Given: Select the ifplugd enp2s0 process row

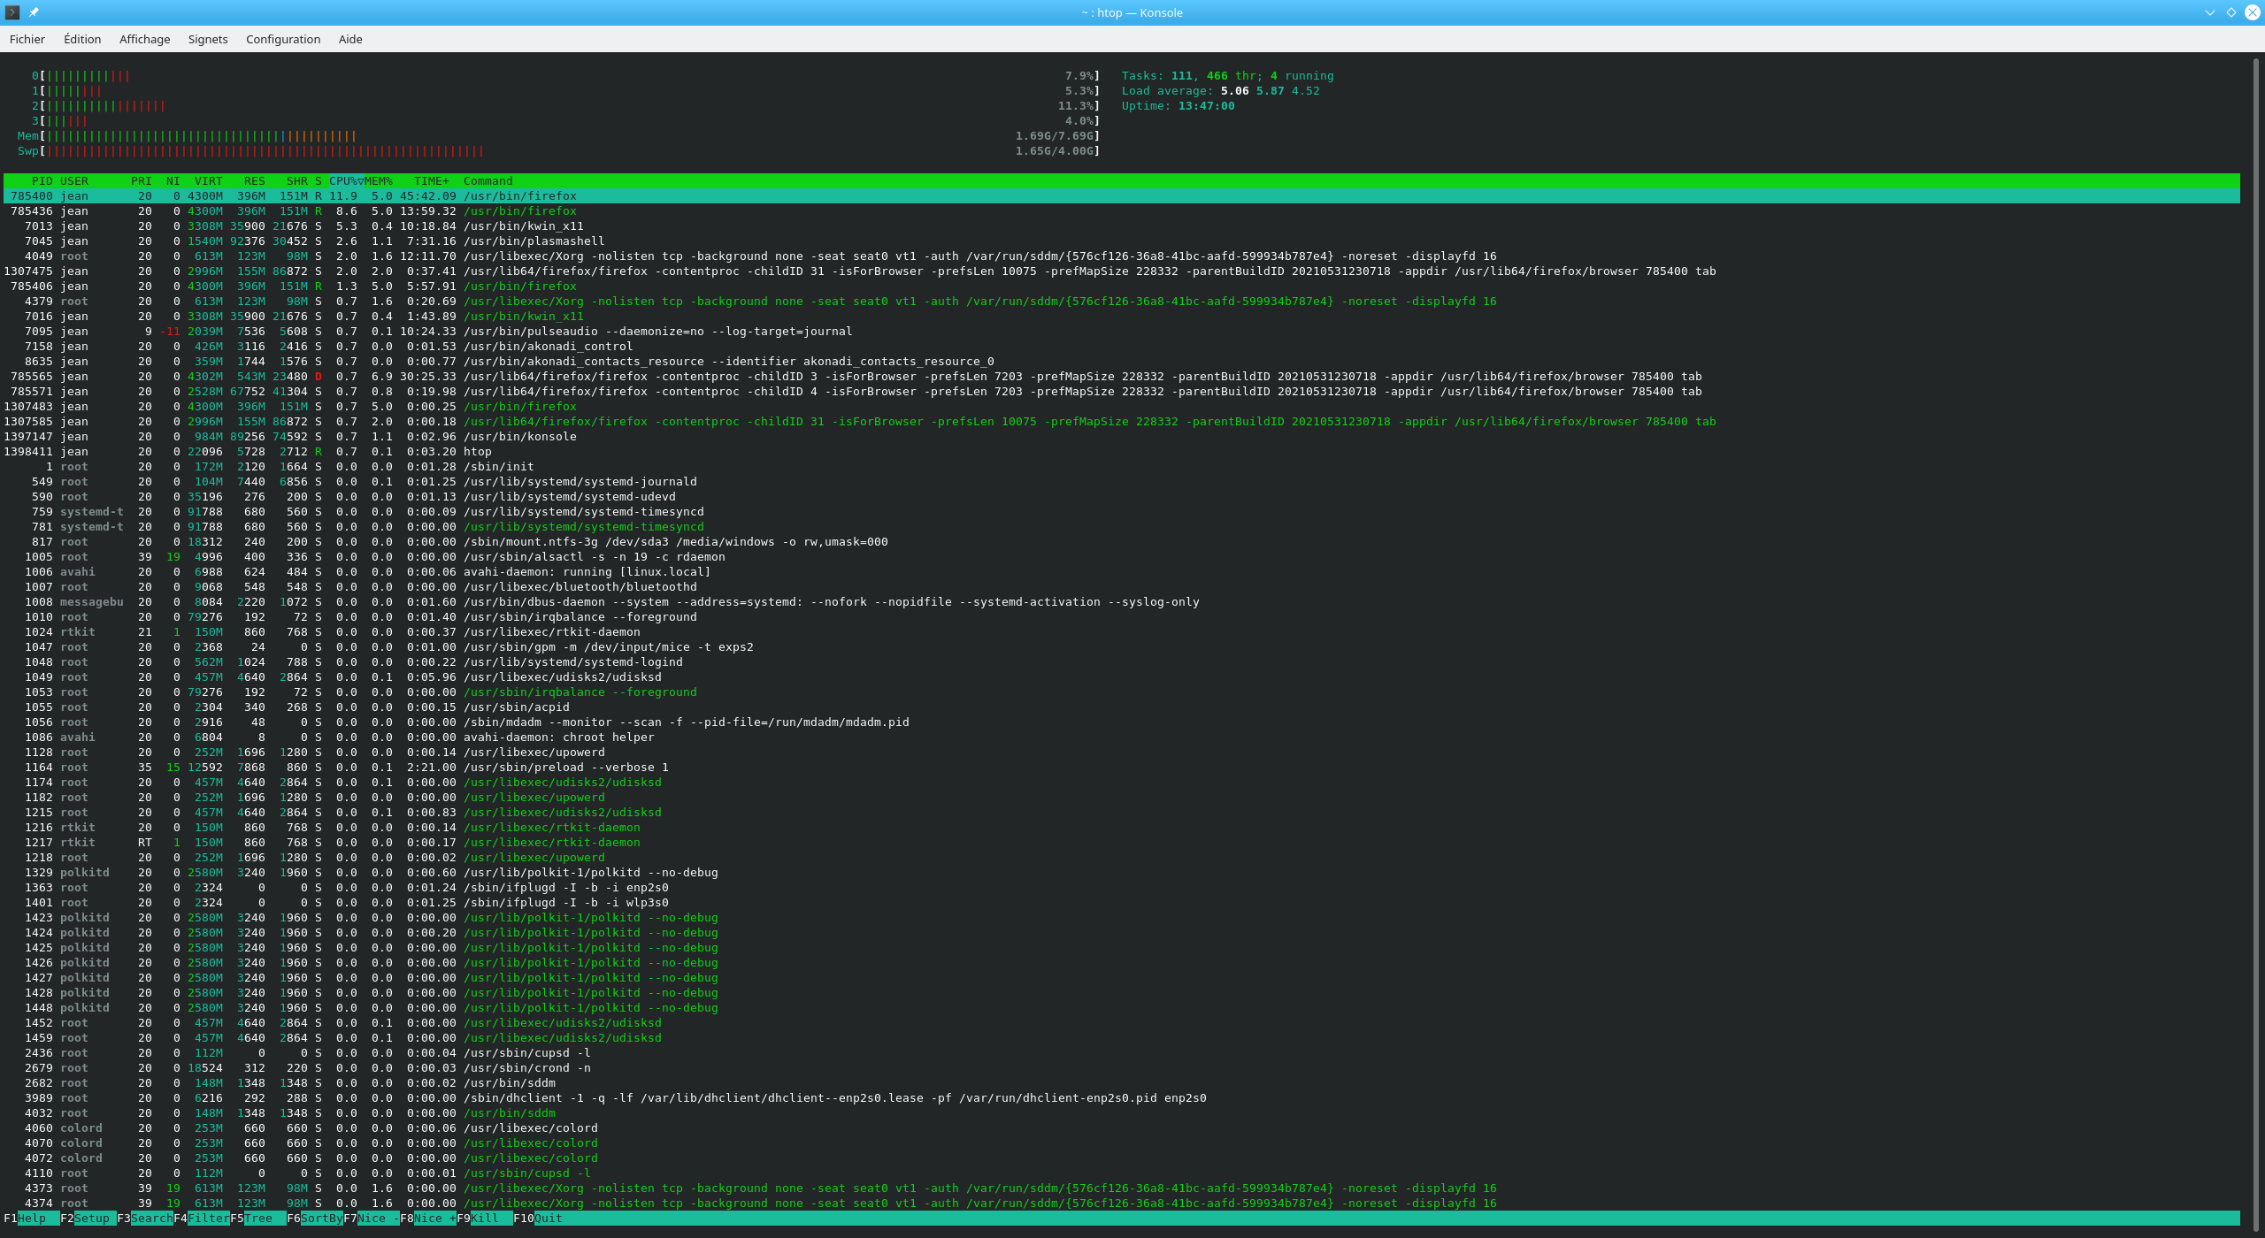Looking at the screenshot, I should [x=1122, y=888].
